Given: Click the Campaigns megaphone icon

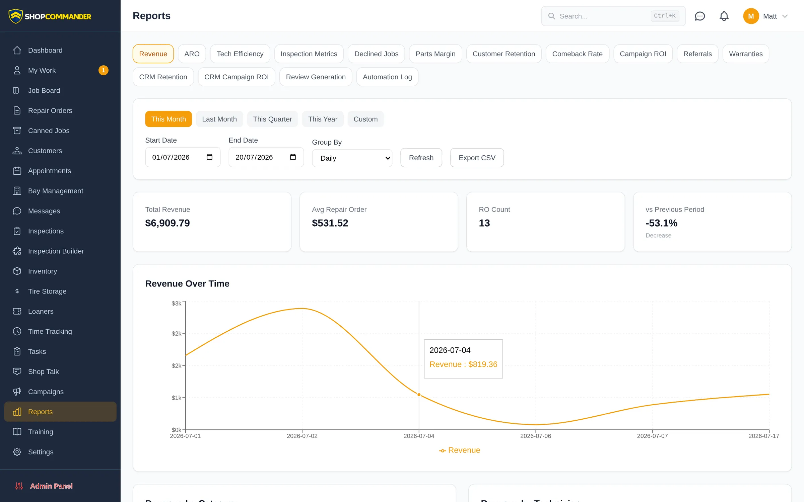Looking at the screenshot, I should click(17, 392).
